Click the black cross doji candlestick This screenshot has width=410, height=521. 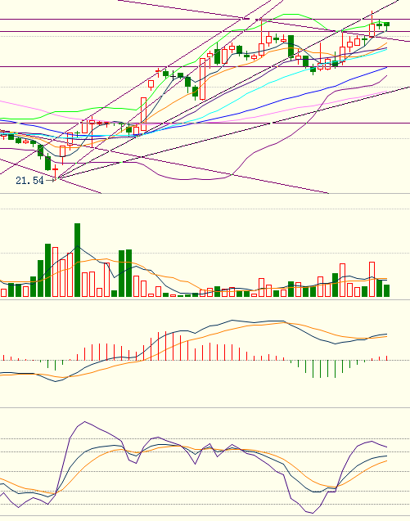tap(173, 77)
